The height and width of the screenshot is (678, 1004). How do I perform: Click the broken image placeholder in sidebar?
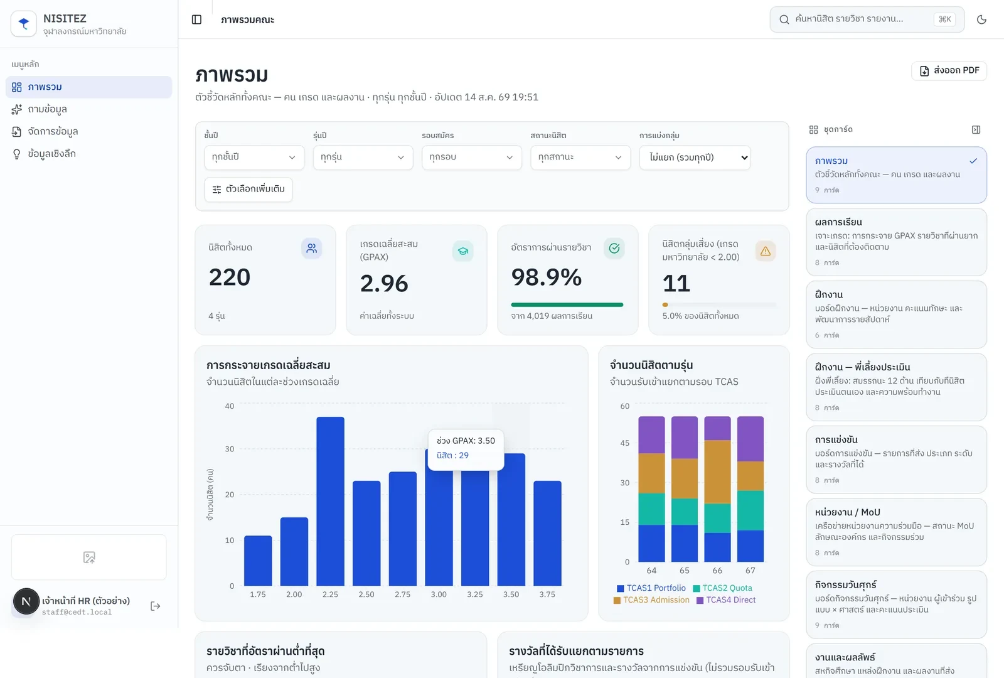(x=89, y=557)
